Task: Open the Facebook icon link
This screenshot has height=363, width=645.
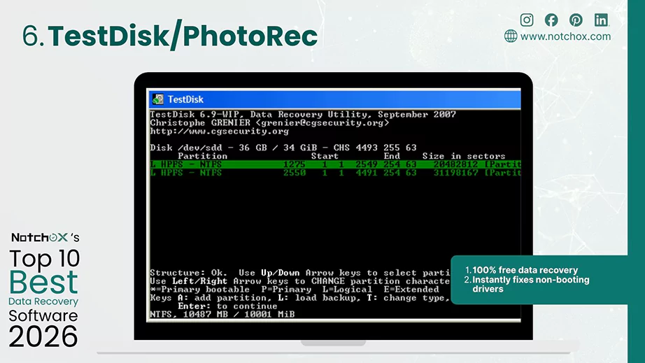Action: [x=551, y=20]
